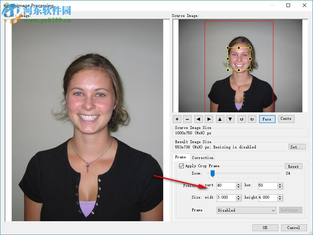
Task: Rotate the image clockwise
Action: pos(252,119)
